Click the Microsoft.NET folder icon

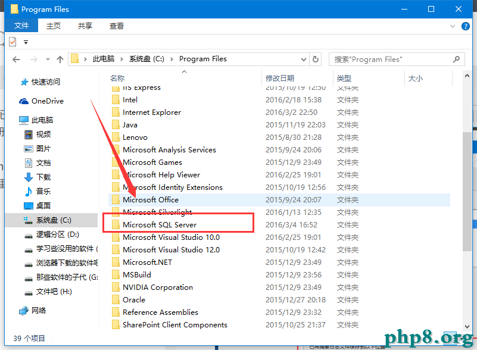pos(116,262)
